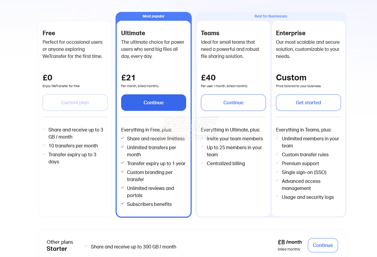Select the 'Best for Businesses' banner label
The height and width of the screenshot is (257, 377).
(271, 16)
